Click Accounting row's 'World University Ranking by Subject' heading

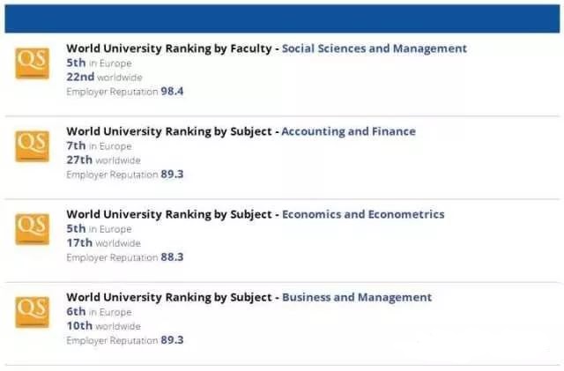(x=169, y=131)
